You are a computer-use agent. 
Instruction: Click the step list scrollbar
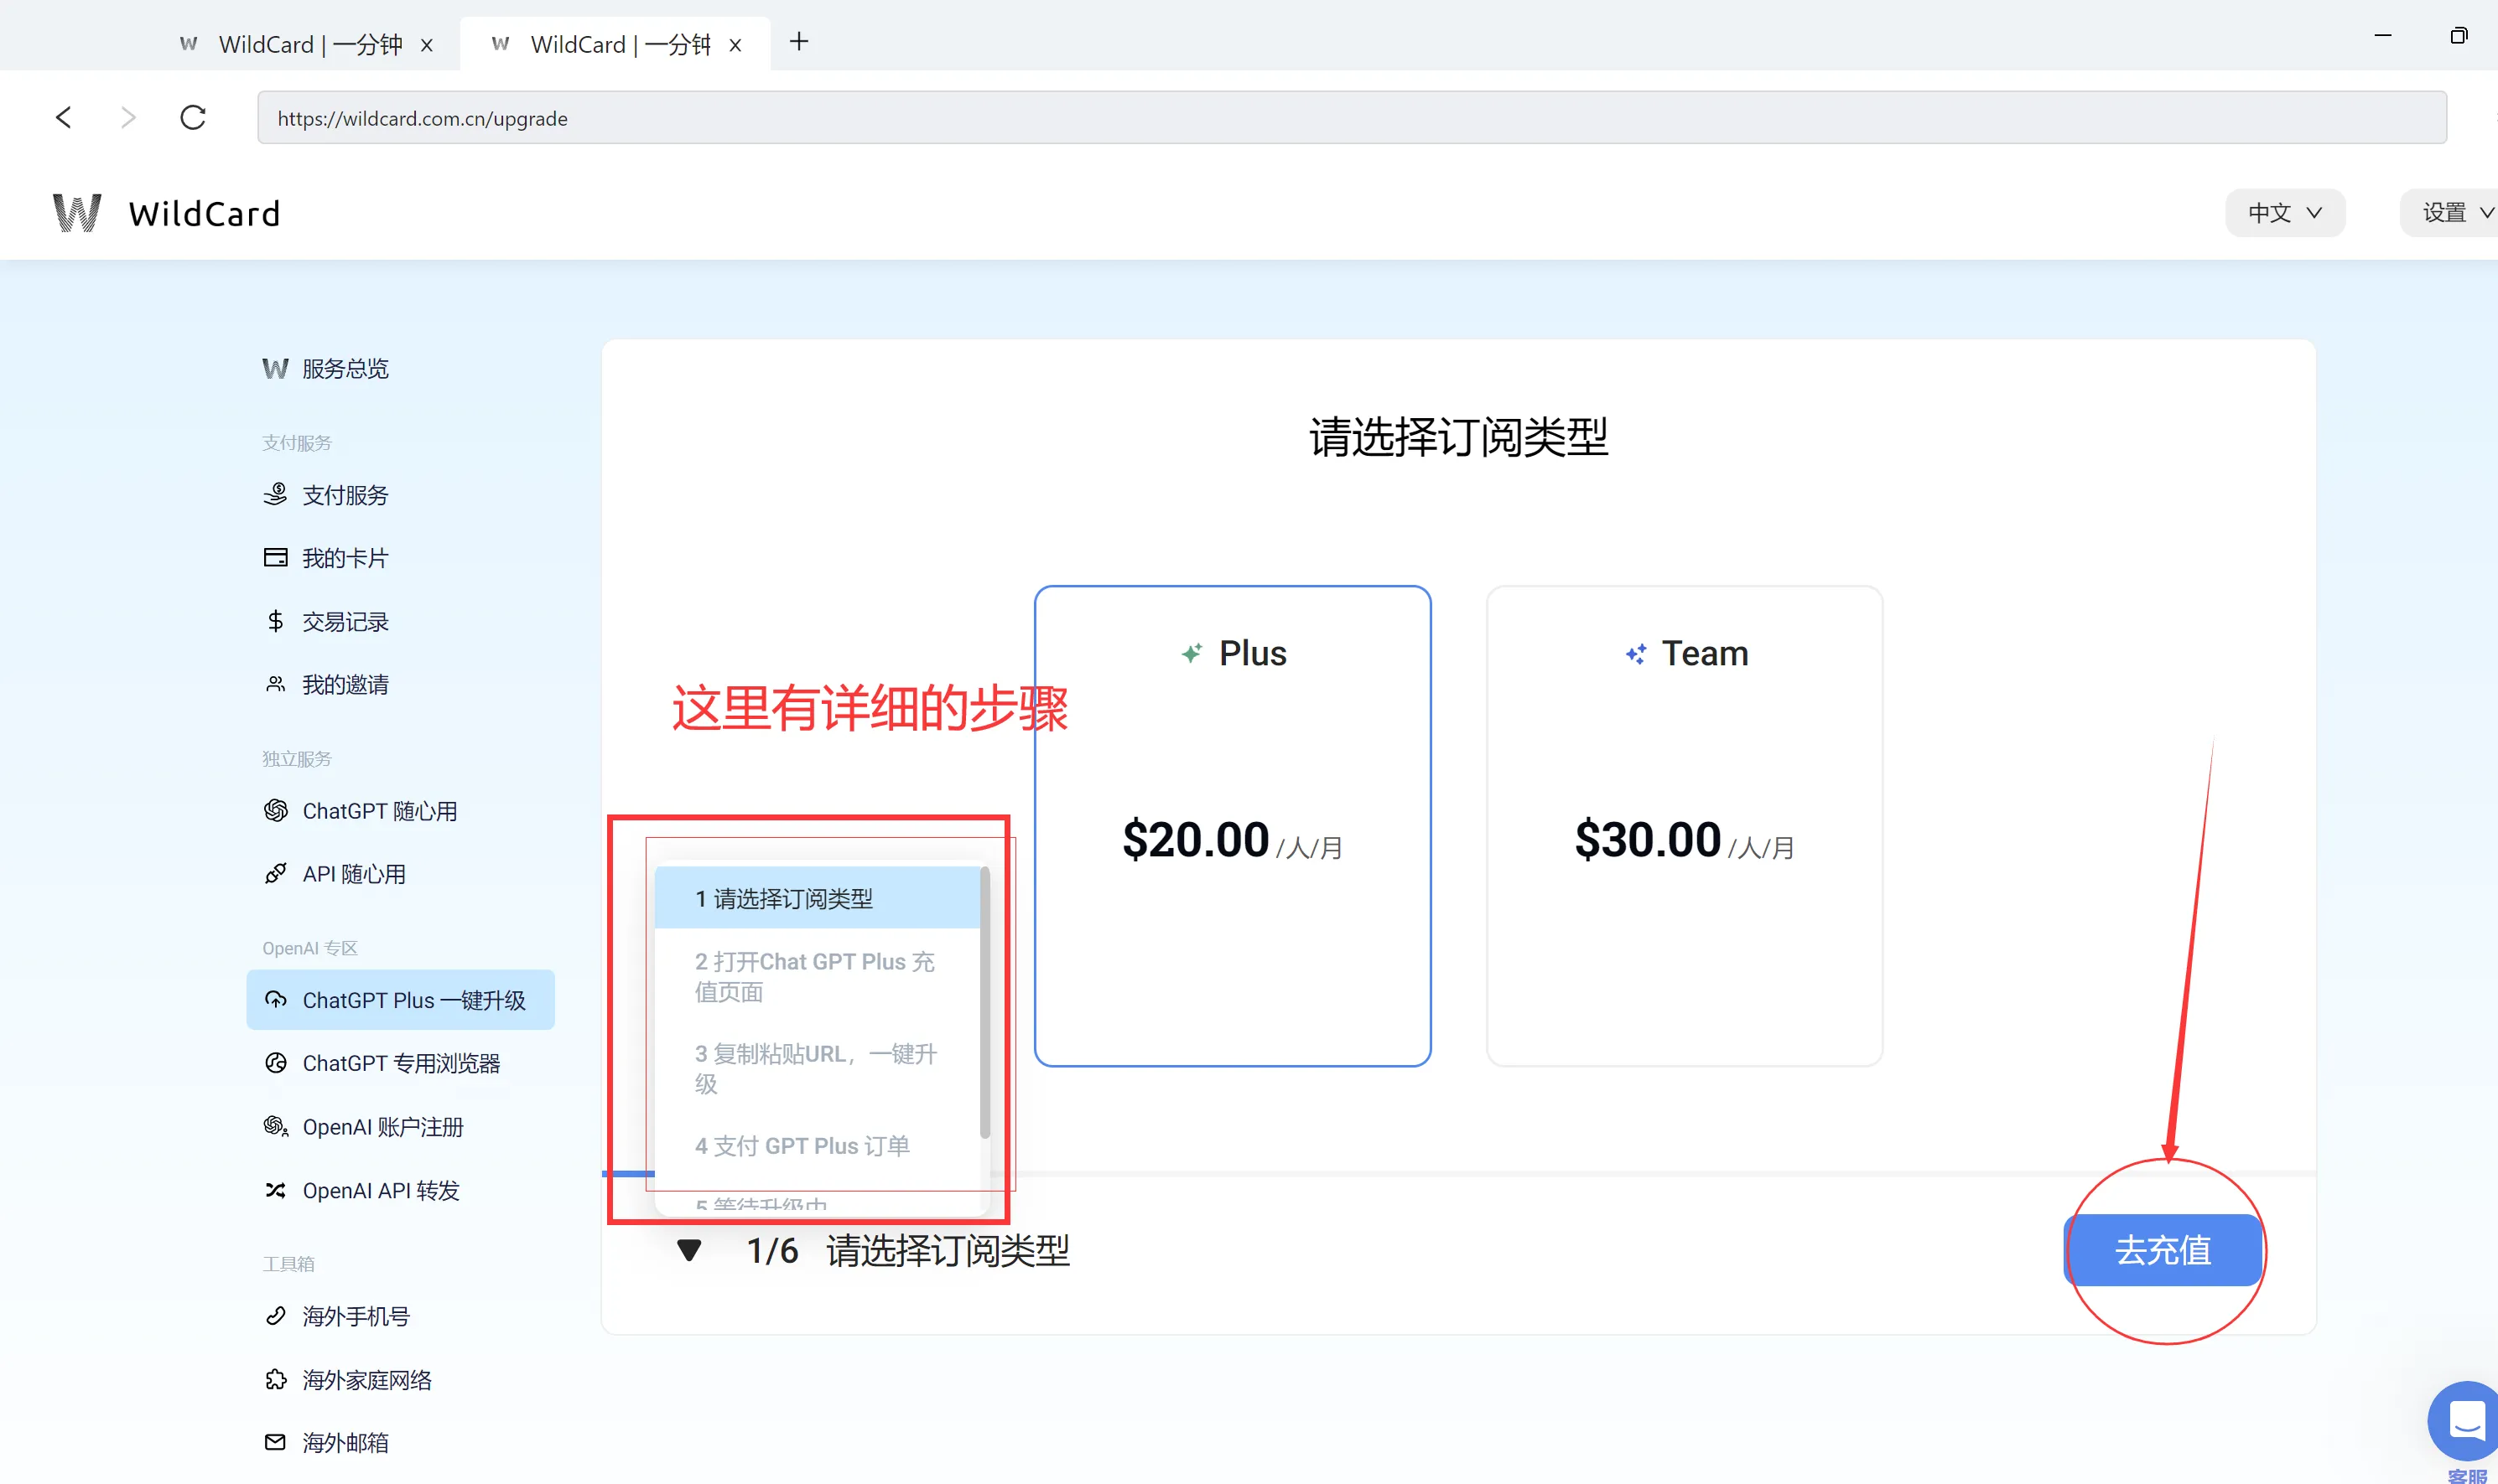click(x=984, y=1003)
